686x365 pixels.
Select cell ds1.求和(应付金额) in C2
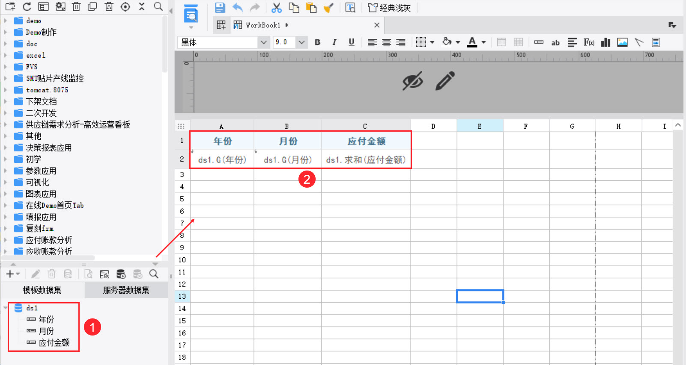pos(366,159)
